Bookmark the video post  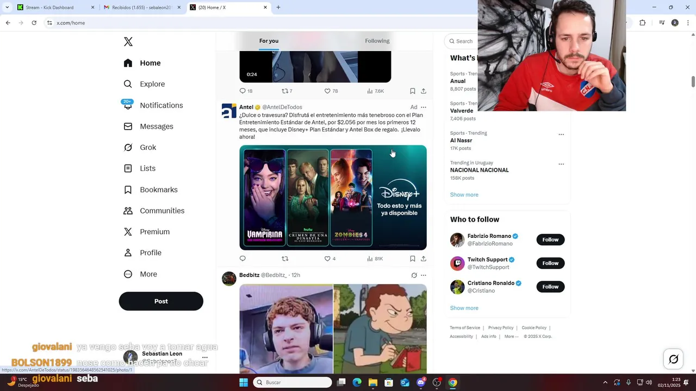(x=413, y=91)
